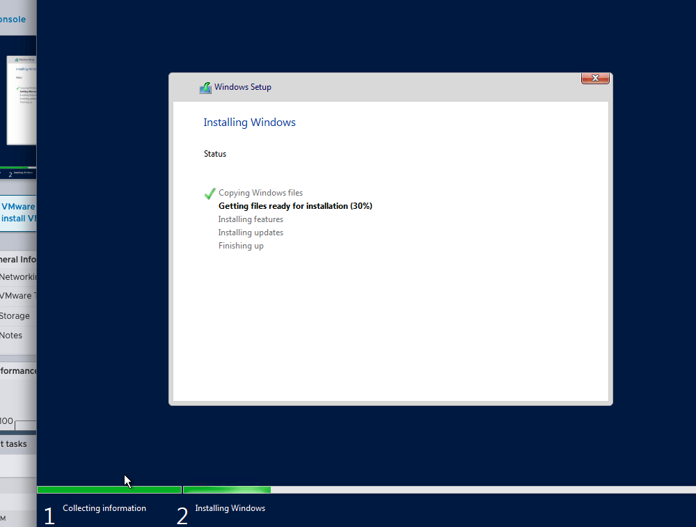Screen dimensions: 696x527
Task: Open the Storage section in sidebar
Action: tap(15, 316)
